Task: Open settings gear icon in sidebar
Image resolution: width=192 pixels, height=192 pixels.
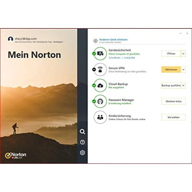Action: (82, 153)
